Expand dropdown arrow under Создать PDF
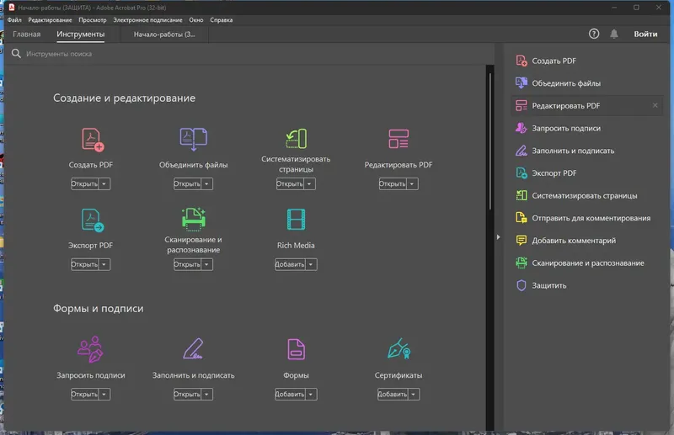The image size is (674, 435). pyautogui.click(x=104, y=183)
